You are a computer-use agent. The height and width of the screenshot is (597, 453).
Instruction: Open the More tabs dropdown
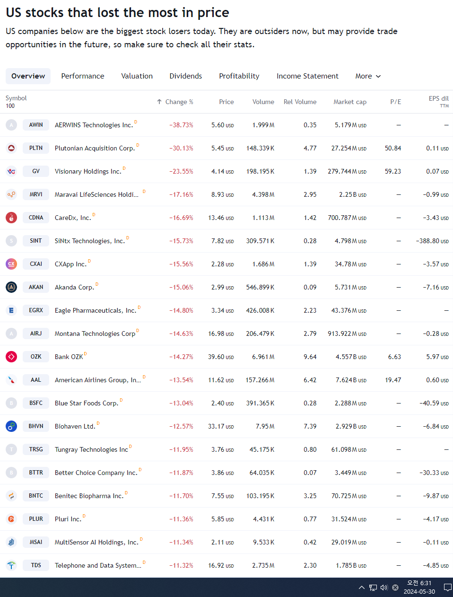[x=368, y=76]
